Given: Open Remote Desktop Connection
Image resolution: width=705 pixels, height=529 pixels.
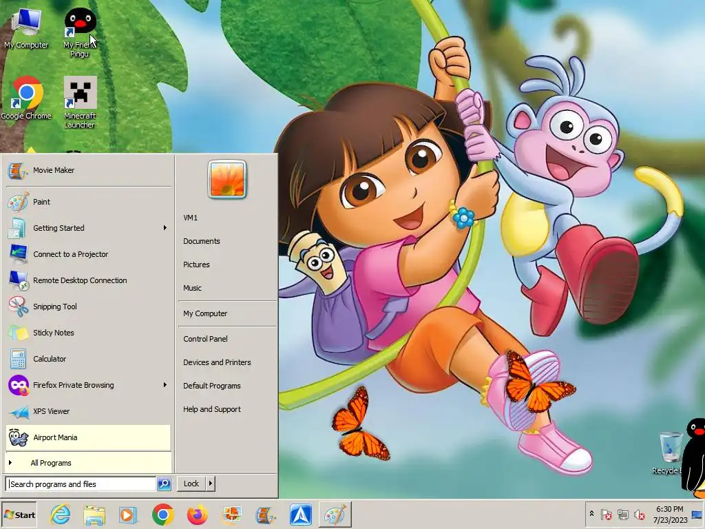Looking at the screenshot, I should 88,280.
